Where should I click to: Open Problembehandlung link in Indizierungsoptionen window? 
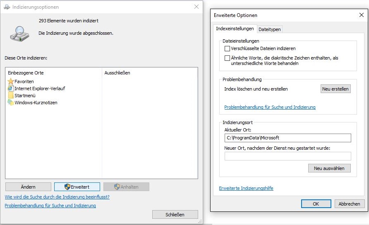[50, 206]
